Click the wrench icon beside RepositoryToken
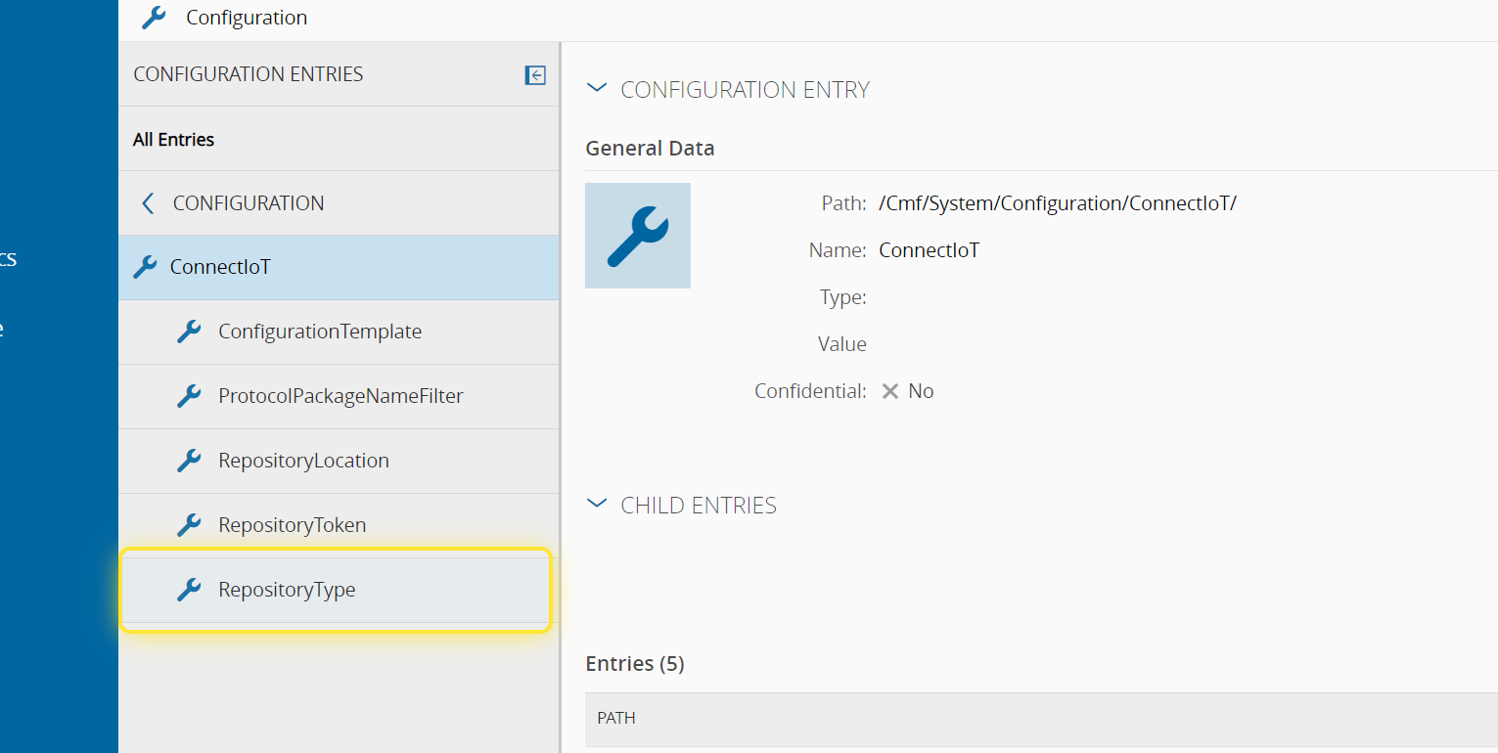Screen dimensions: 1498x753 coord(189,525)
